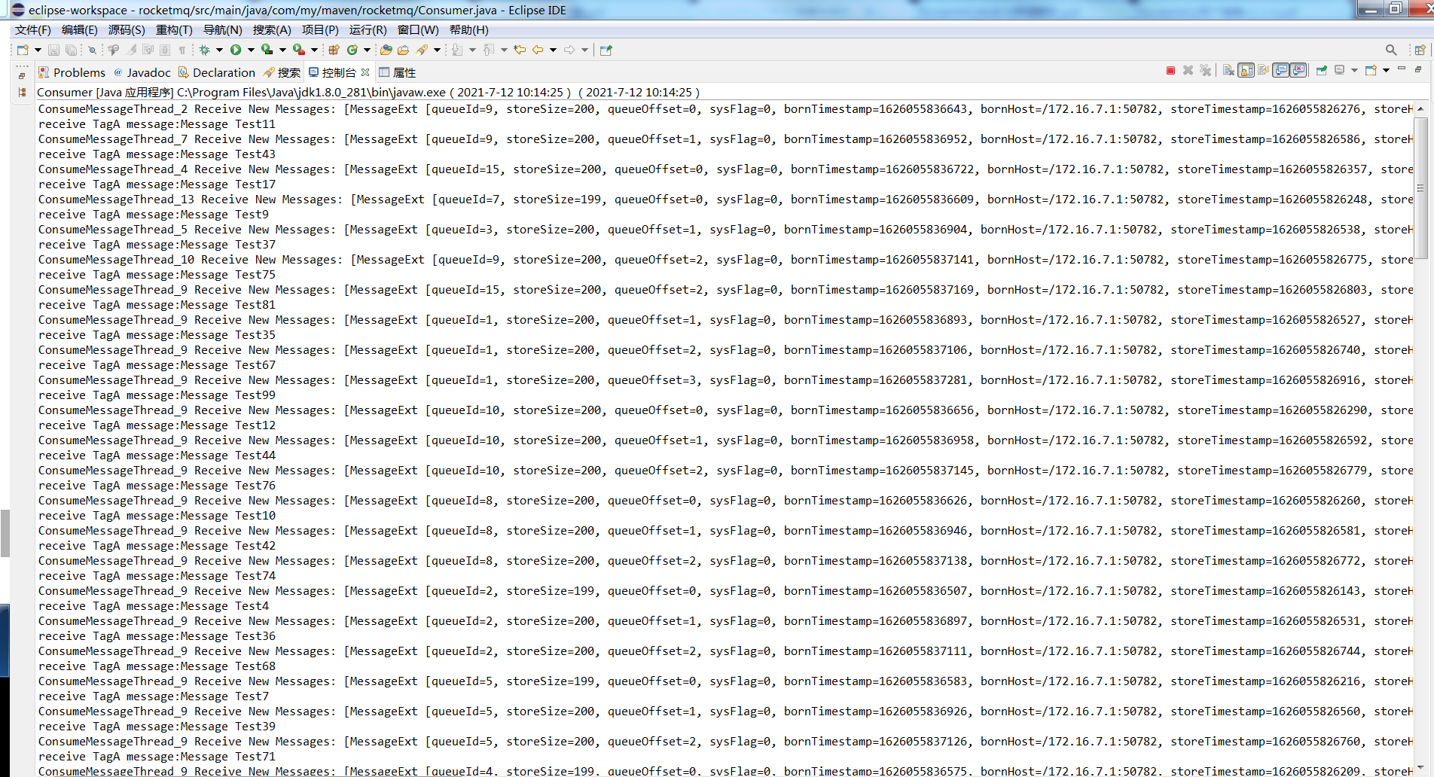Open the 帮助(H) menu
This screenshot has height=777, width=1434.
pyautogui.click(x=469, y=29)
